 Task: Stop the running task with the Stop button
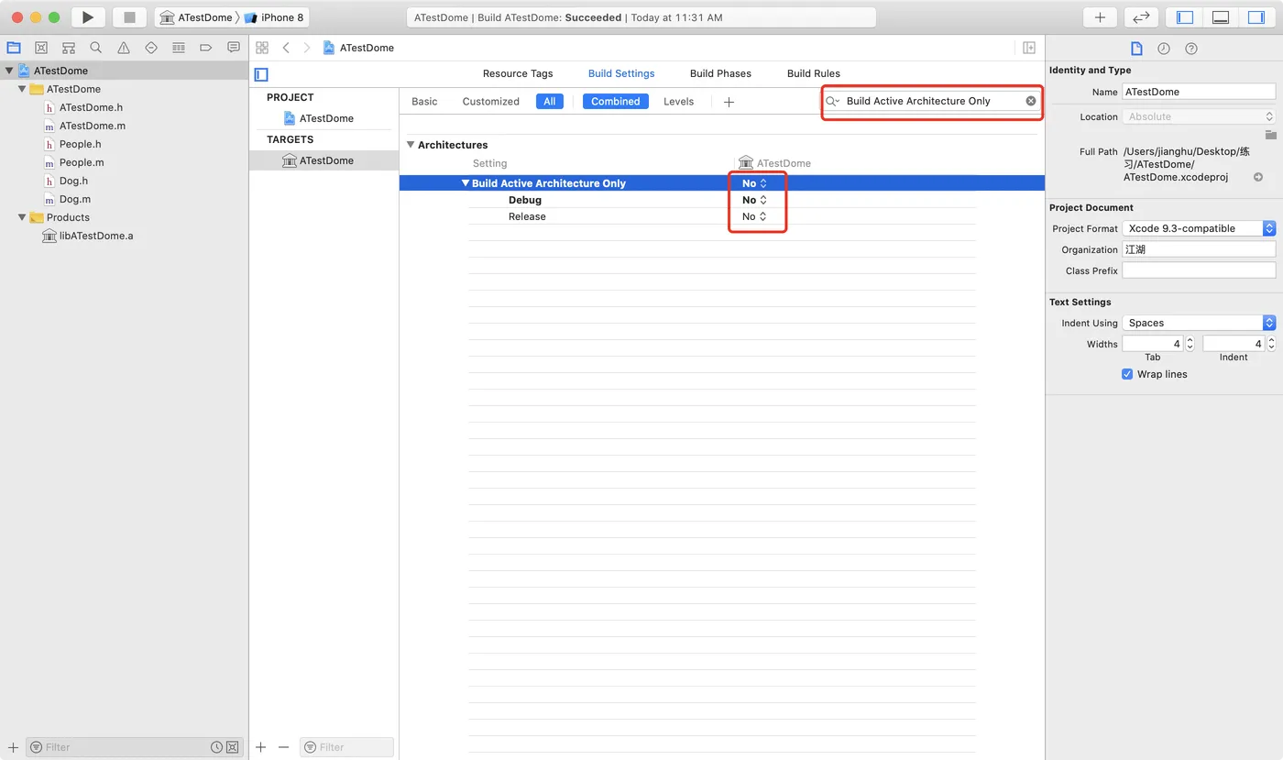pyautogui.click(x=129, y=17)
